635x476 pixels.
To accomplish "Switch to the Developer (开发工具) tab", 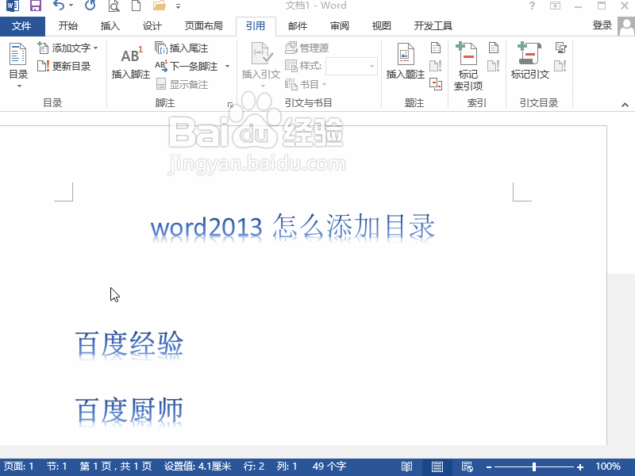I will [x=433, y=26].
